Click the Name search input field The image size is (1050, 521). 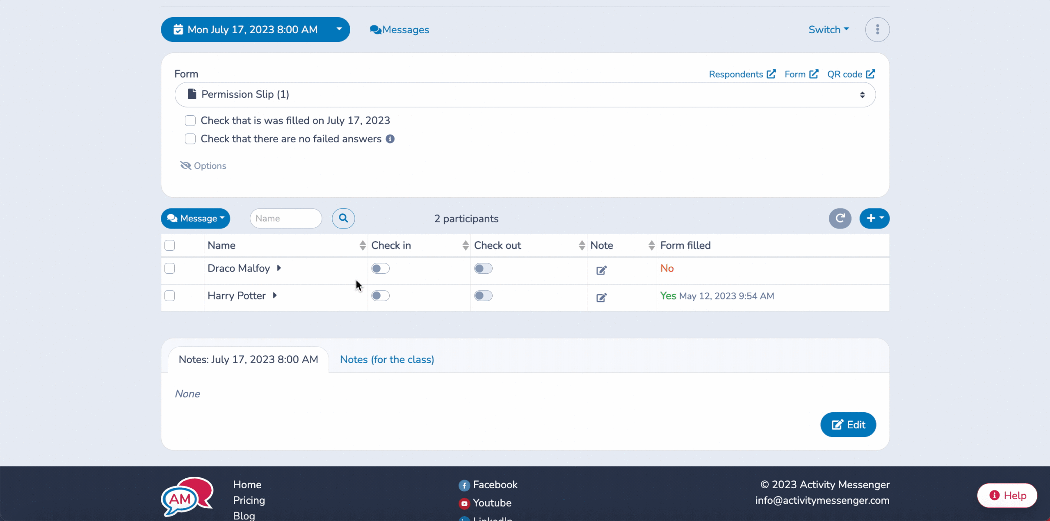pyautogui.click(x=285, y=218)
